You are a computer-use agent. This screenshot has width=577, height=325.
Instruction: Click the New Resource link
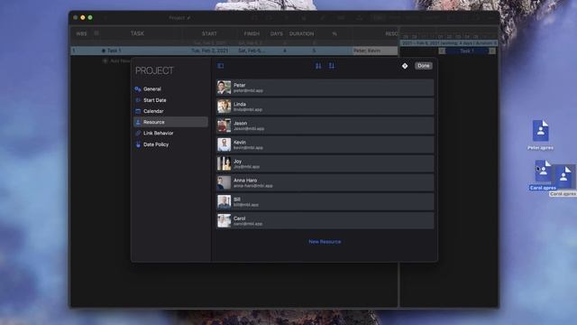click(325, 242)
